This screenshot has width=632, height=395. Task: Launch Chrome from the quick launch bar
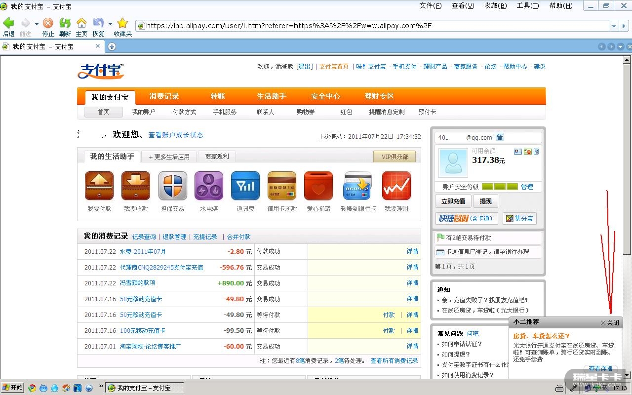coord(32,388)
